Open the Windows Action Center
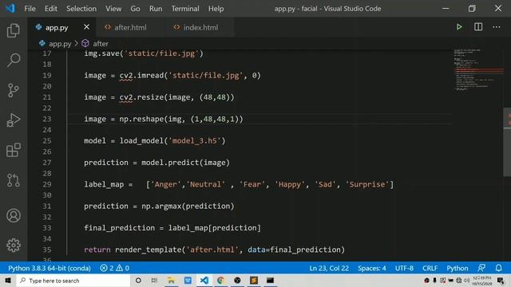 click(x=501, y=280)
